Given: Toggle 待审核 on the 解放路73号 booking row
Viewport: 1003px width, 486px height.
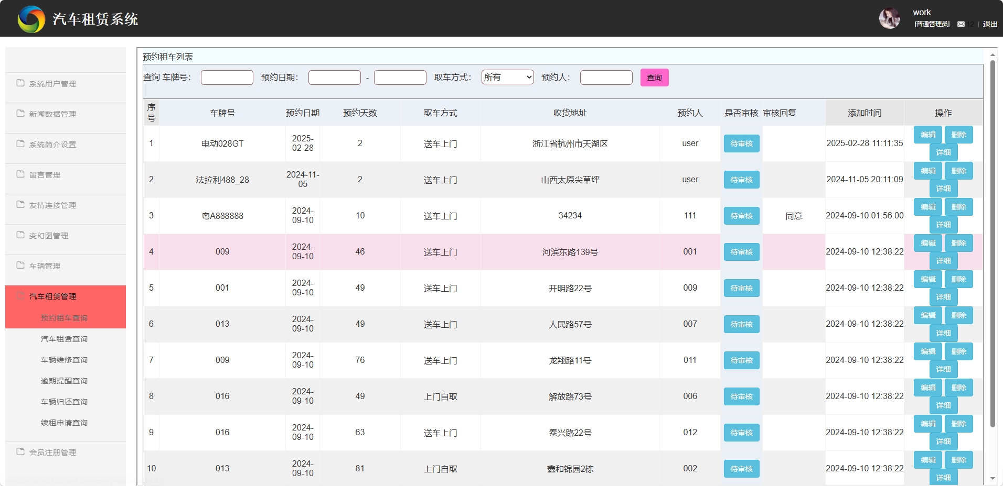Looking at the screenshot, I should point(741,396).
